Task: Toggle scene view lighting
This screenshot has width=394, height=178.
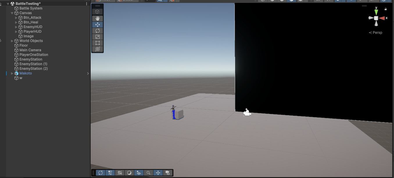Action: 129,173
